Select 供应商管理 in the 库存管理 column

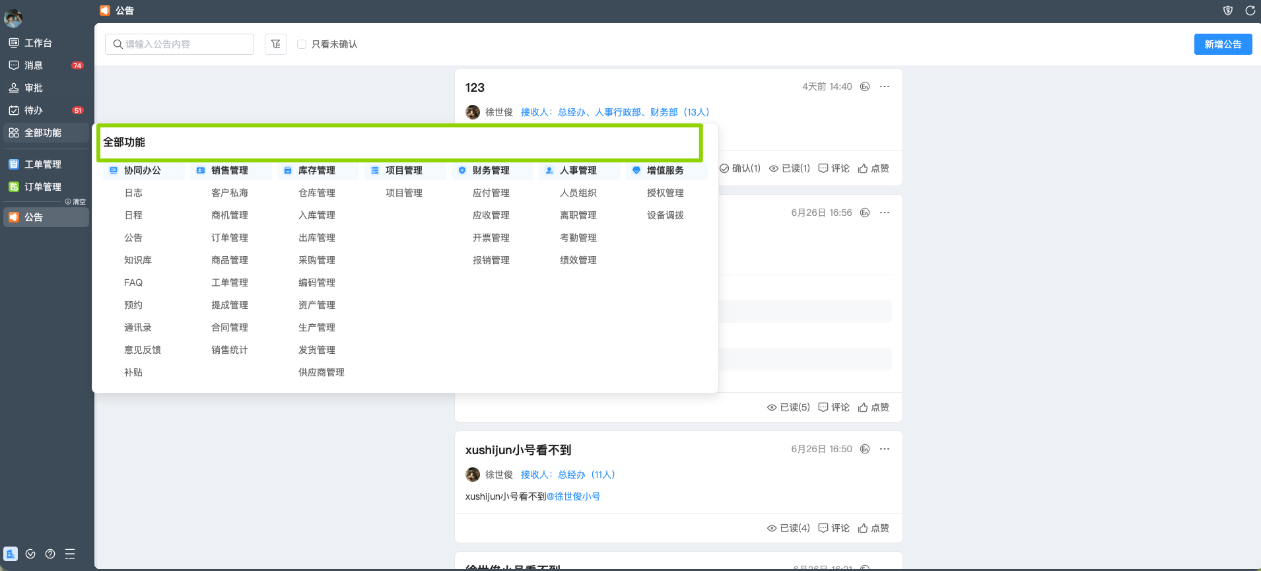point(322,372)
